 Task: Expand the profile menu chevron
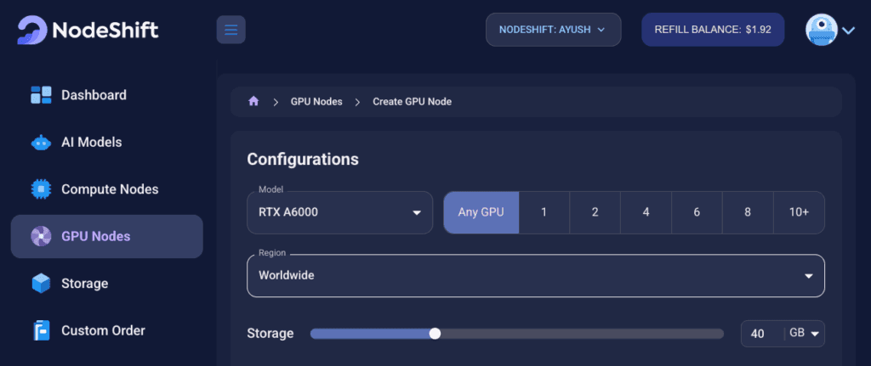click(x=848, y=31)
